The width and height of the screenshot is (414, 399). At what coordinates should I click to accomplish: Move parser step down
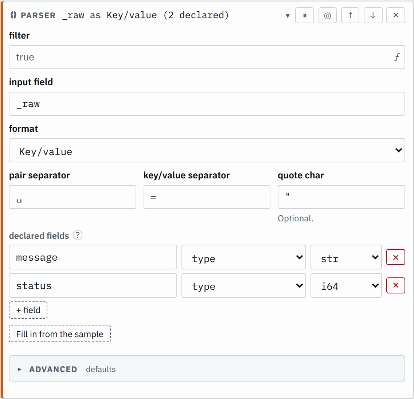(x=373, y=16)
